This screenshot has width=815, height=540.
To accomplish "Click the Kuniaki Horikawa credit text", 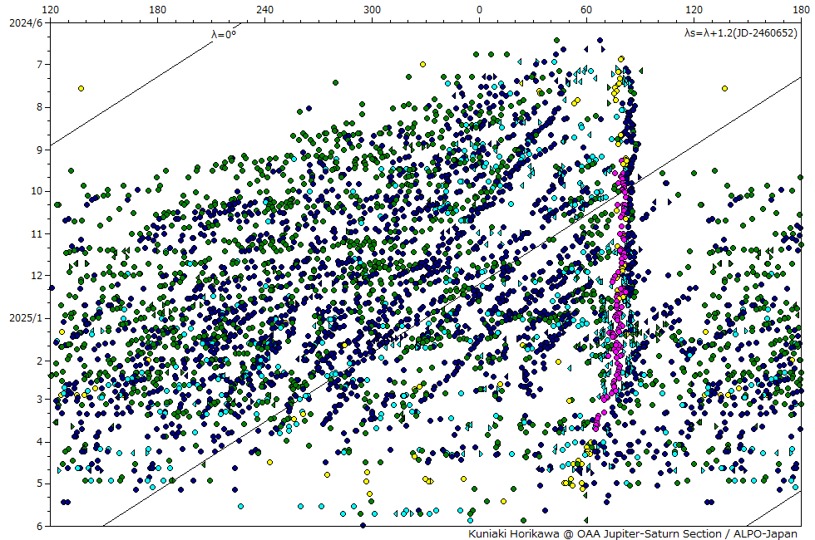I will pyautogui.click(x=632, y=533).
